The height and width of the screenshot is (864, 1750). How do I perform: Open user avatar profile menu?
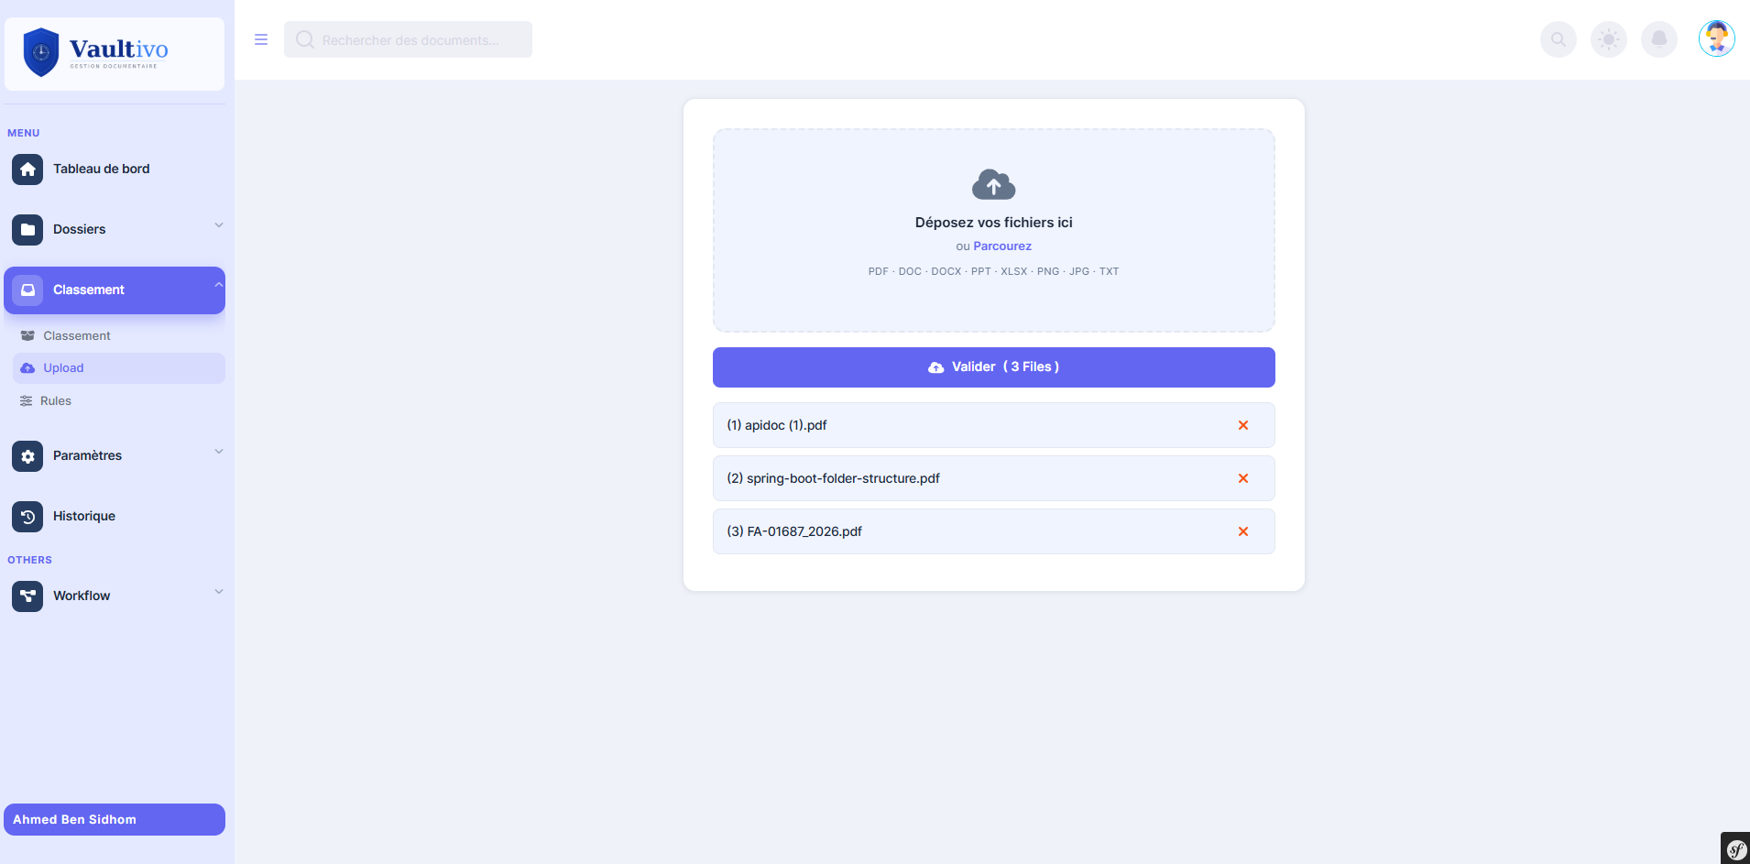tap(1716, 38)
